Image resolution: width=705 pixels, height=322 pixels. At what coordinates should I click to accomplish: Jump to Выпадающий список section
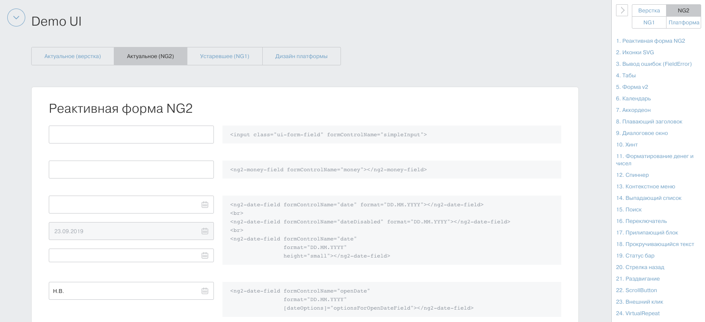tap(649, 198)
